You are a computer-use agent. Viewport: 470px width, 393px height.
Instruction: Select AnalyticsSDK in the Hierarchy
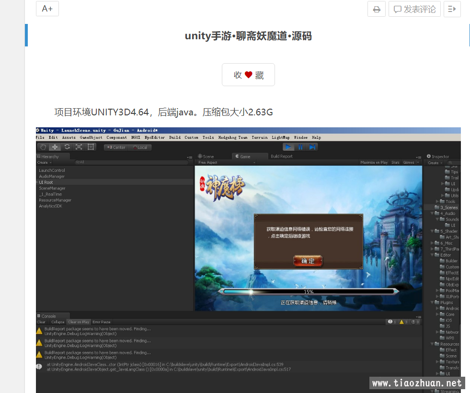point(50,206)
